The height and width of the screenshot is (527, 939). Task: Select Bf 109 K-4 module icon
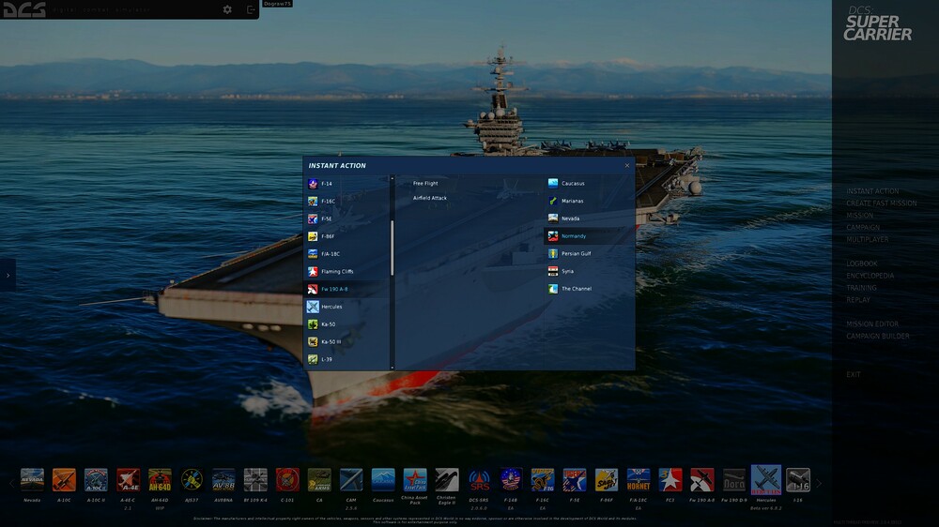255,480
